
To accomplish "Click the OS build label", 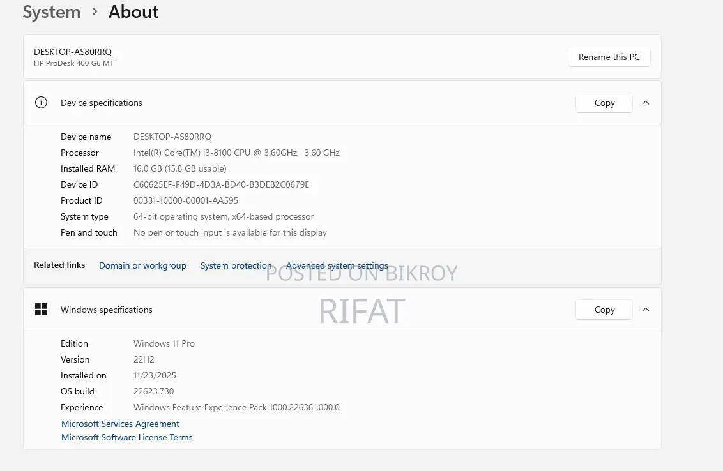I will (x=77, y=391).
